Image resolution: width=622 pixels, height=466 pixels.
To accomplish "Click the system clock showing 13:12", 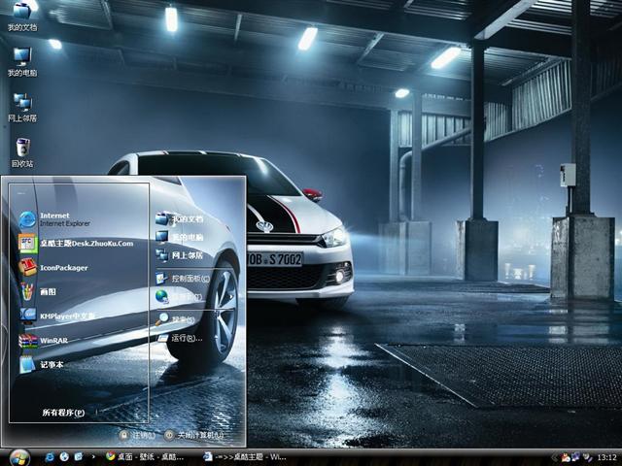I will 606,456.
